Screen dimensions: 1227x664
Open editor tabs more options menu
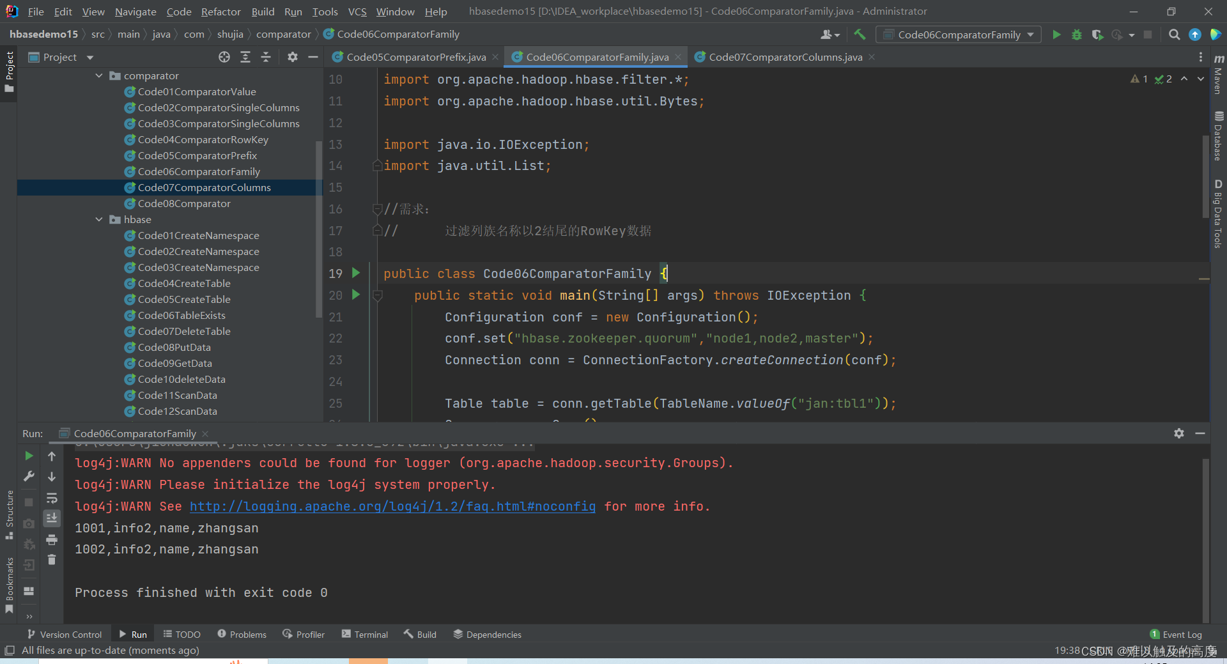pos(1201,57)
